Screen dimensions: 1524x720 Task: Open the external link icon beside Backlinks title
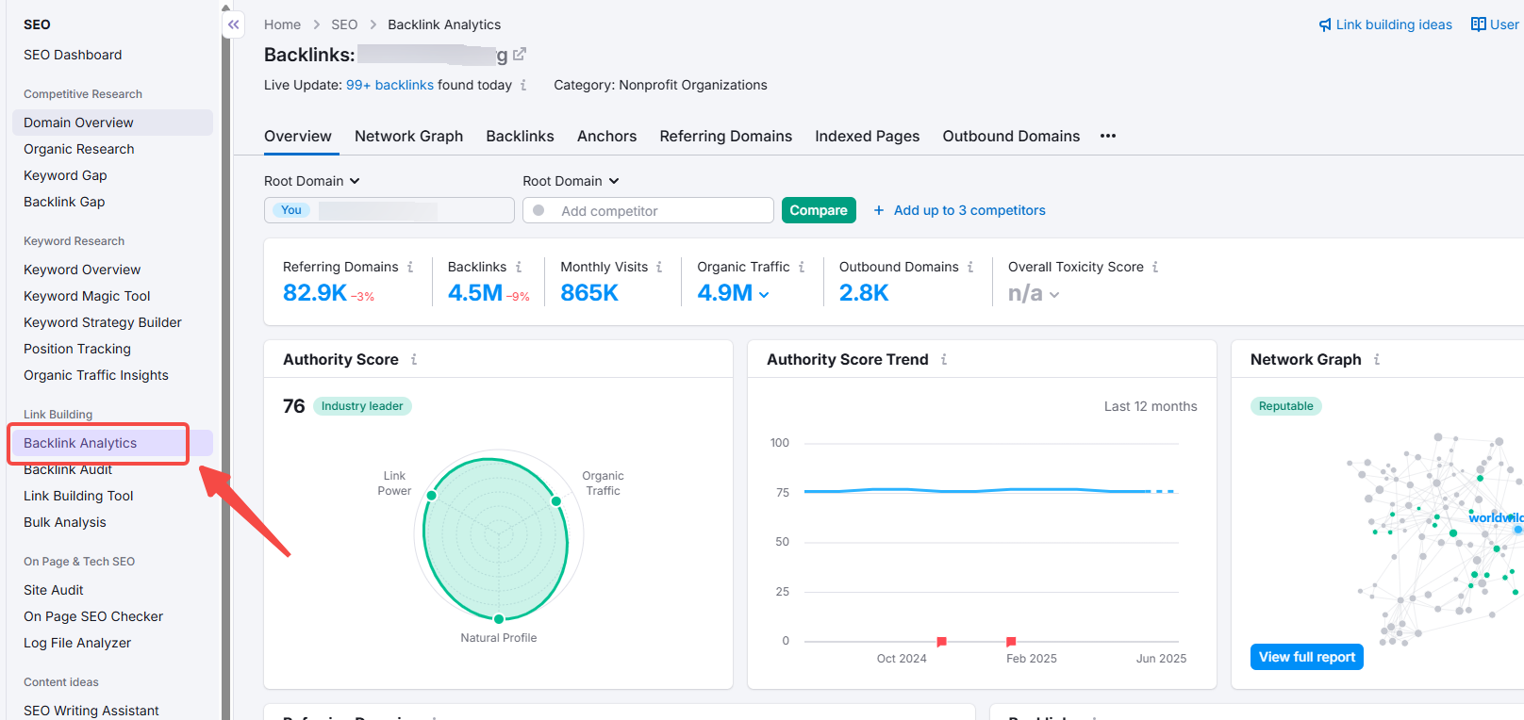pos(519,55)
